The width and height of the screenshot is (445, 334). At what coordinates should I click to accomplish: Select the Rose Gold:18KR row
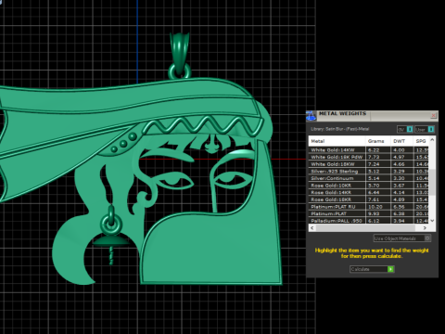369,199
